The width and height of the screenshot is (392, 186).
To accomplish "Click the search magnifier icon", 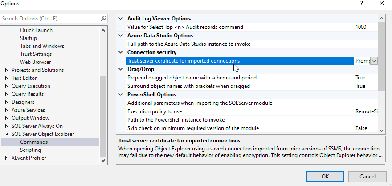I will [x=103, y=19].
